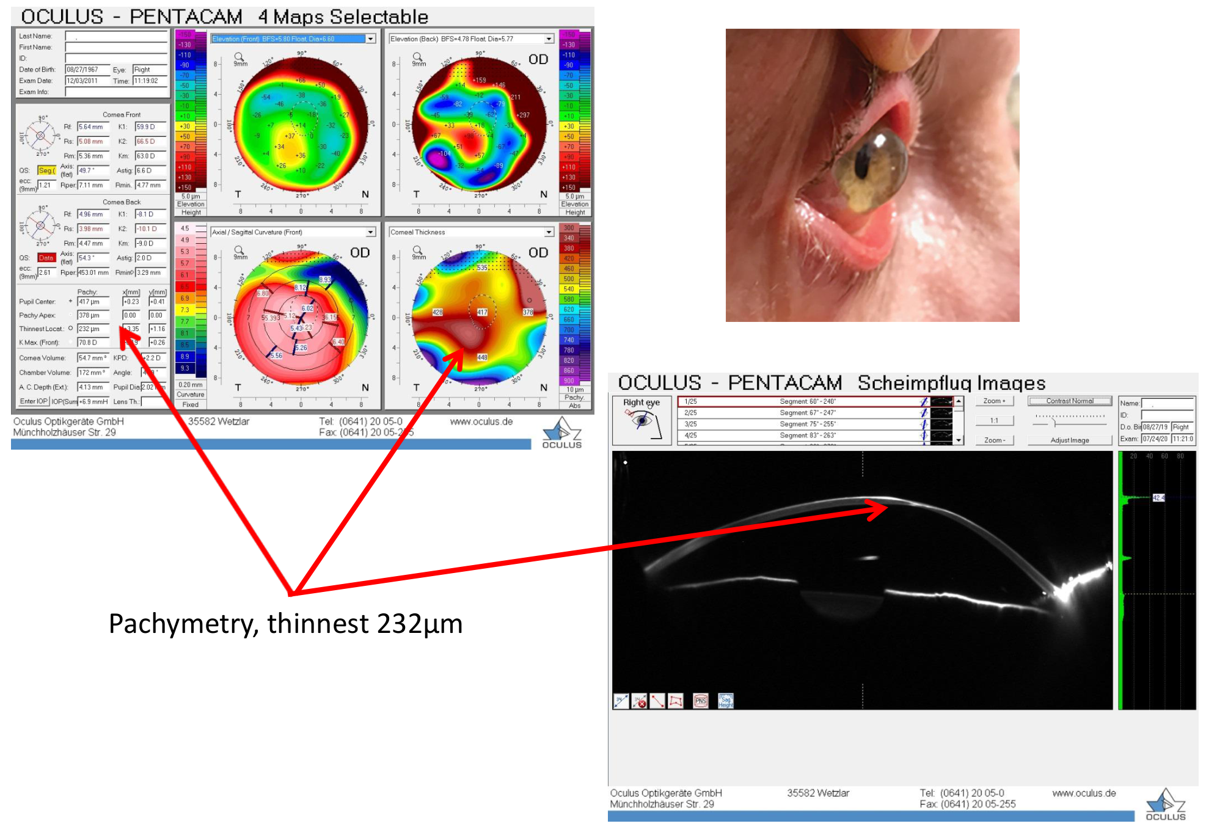This screenshot has height=829, width=1206.
Task: Open the Elevation (Front) map type dropdown
Action: 370,38
